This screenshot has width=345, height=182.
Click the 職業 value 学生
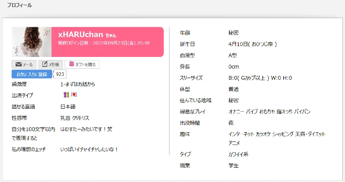coord(233,165)
